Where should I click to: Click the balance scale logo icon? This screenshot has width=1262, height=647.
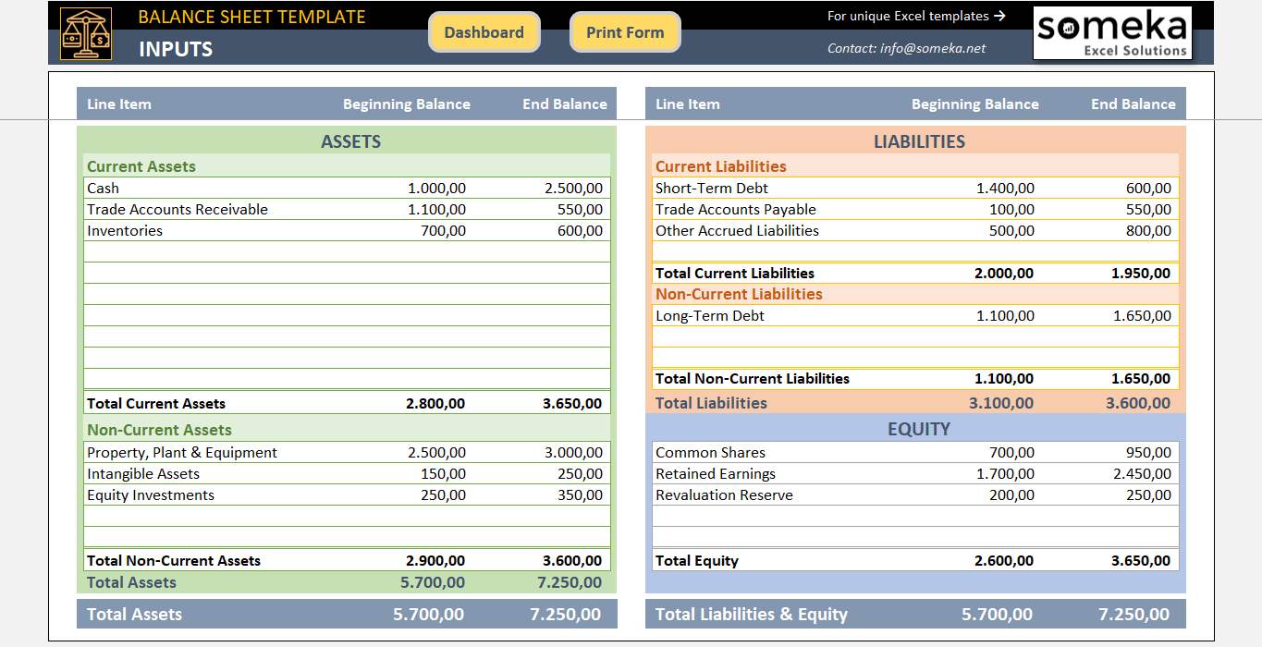point(86,32)
